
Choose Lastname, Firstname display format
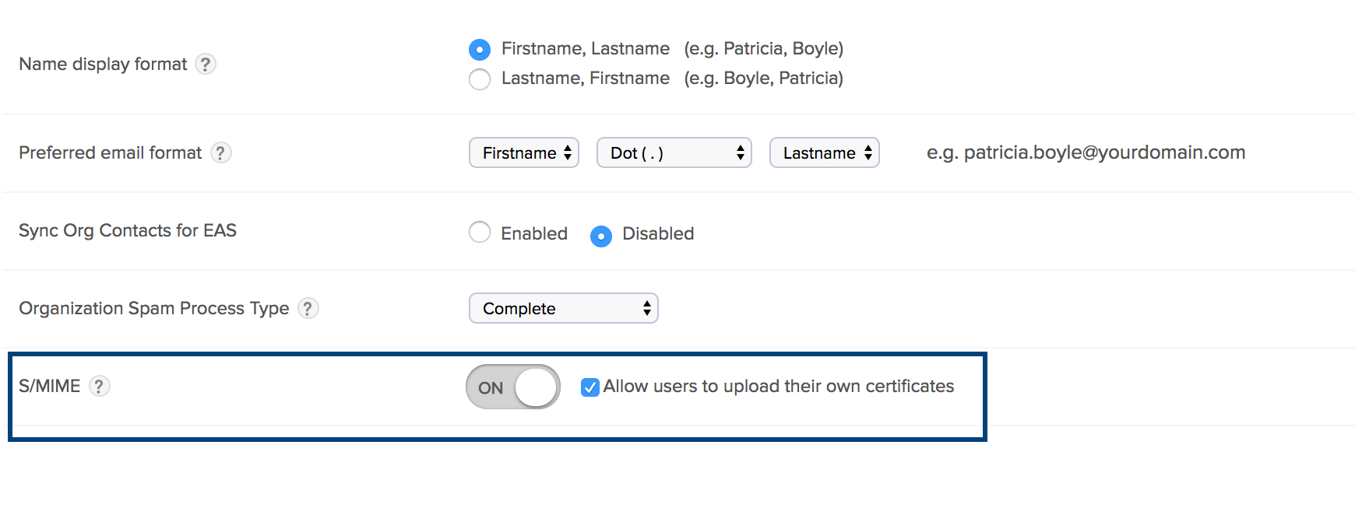click(x=480, y=79)
